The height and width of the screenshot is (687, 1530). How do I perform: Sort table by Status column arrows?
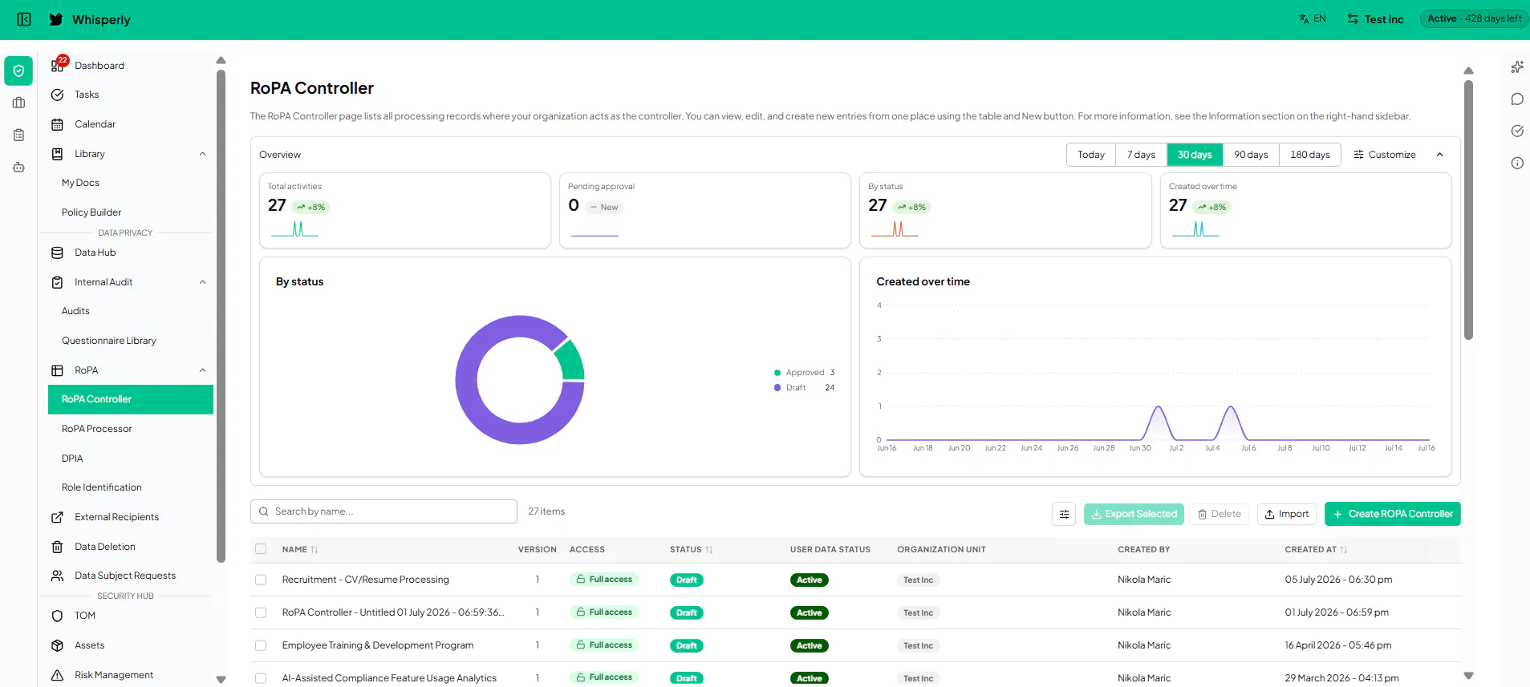point(709,550)
